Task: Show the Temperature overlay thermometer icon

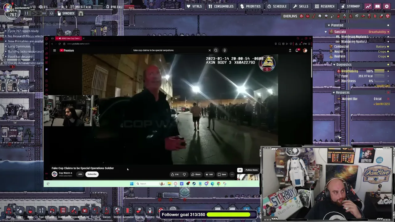Action: [314, 16]
